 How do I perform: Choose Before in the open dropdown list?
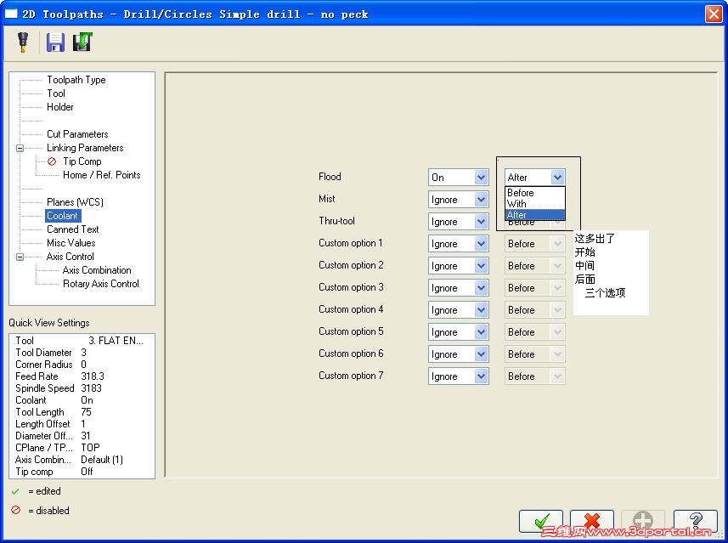point(535,192)
